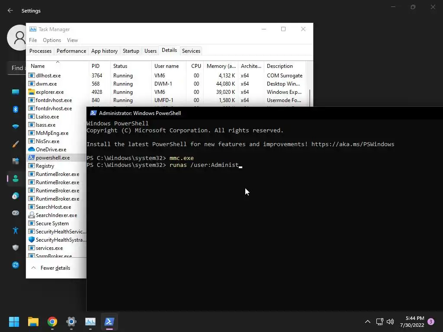The width and height of the screenshot is (443, 332).
Task: Open Apps category in Settings sidebar
Action: tap(16, 161)
